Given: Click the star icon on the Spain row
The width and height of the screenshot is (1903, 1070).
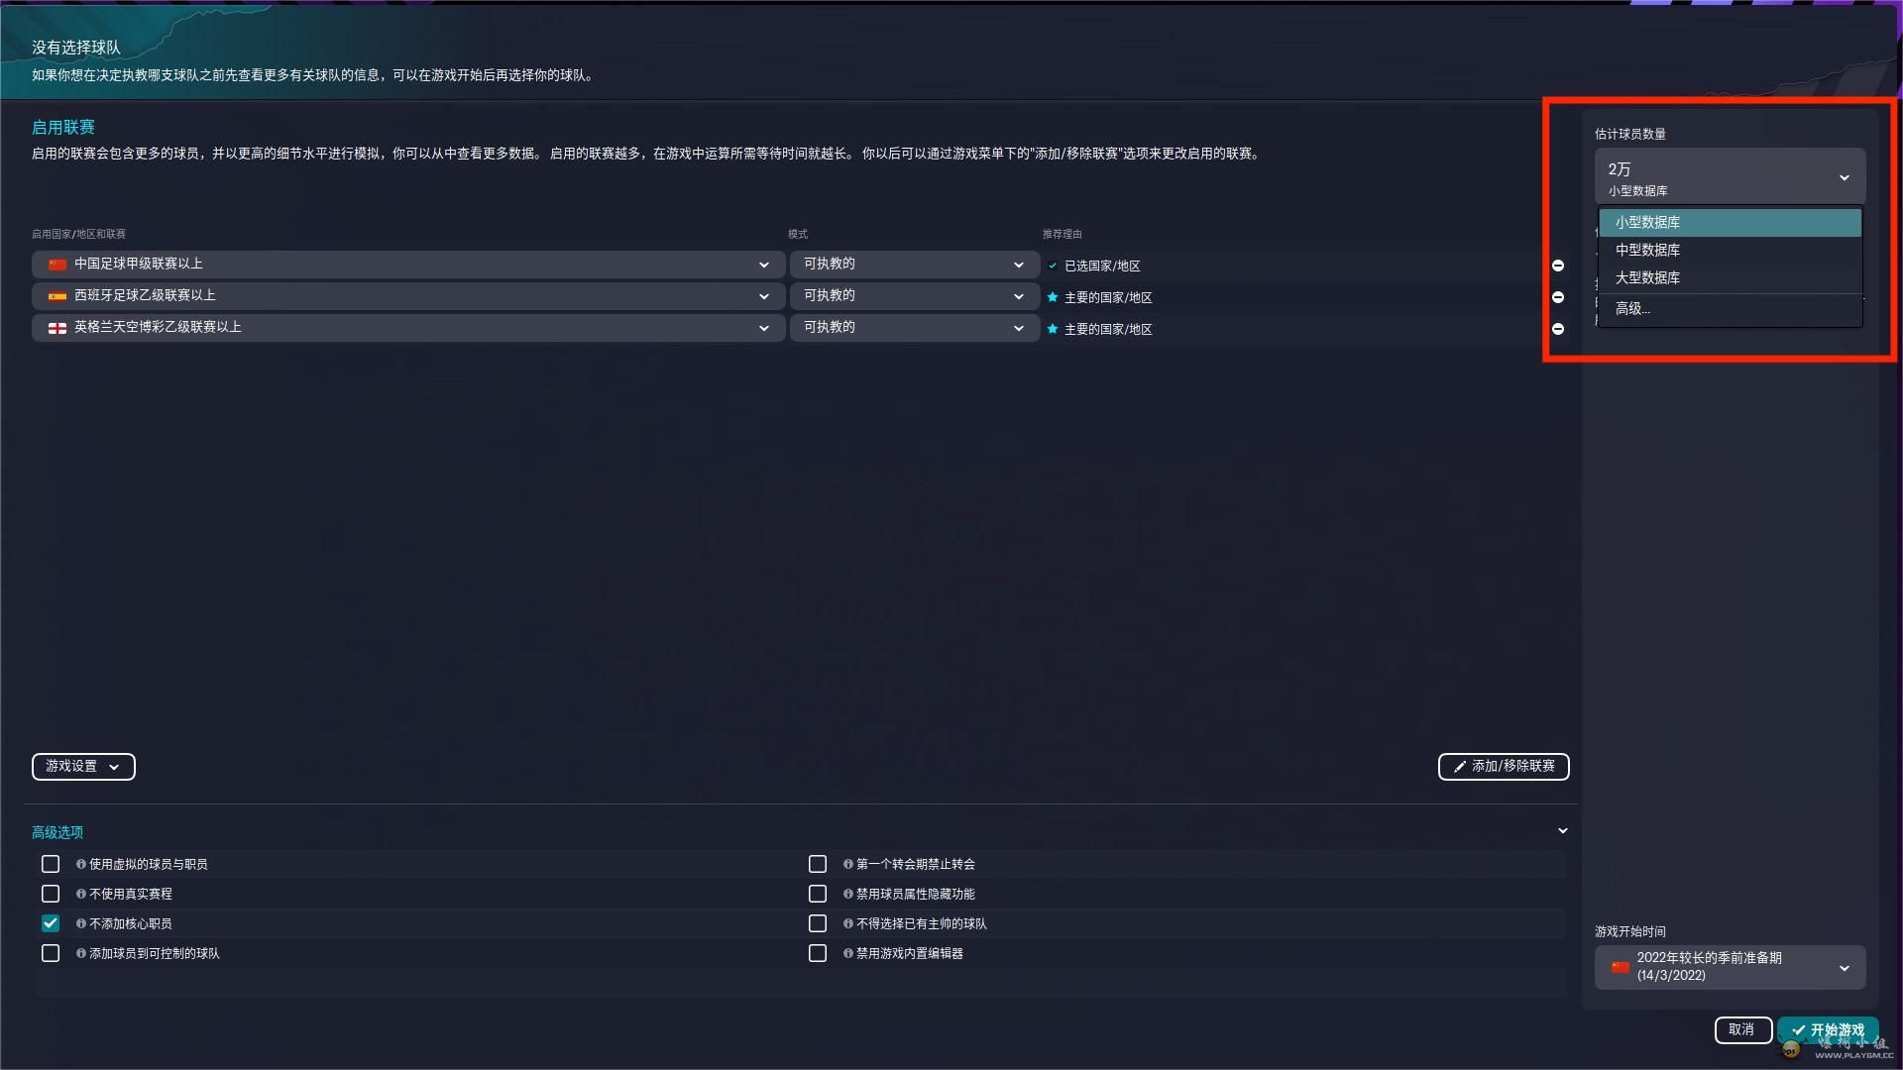Looking at the screenshot, I should pos(1053,297).
